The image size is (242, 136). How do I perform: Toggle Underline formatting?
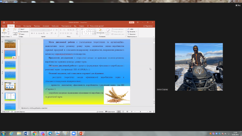click(x=37, y=33)
